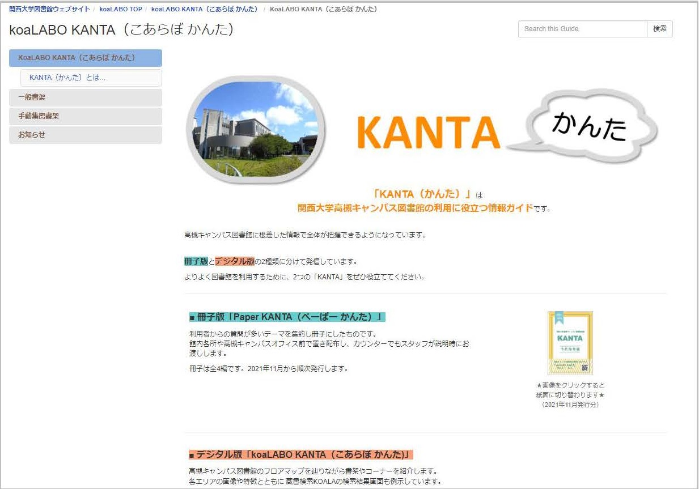Screen dimensions: 699x489
Task: Click text 関西大学高槻キャンパス図書館の利用に役立つ情報ガイド
Action: [416, 208]
